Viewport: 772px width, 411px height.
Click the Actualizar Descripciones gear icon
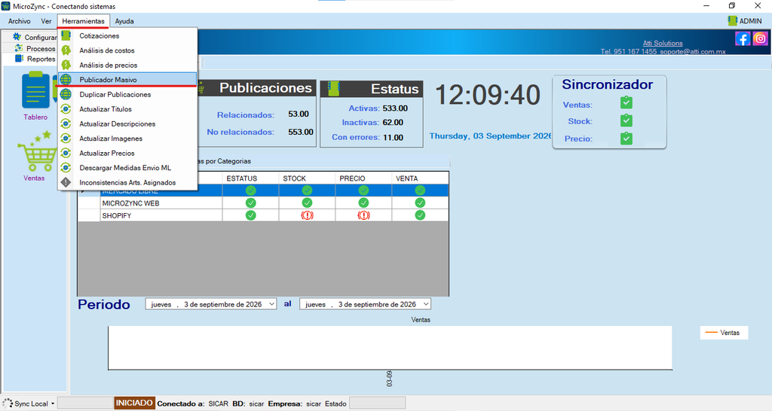(66, 124)
